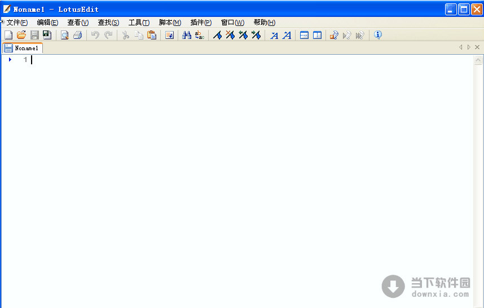Click inside the editor text area
The image size is (484, 308).
pyautogui.click(x=253, y=181)
